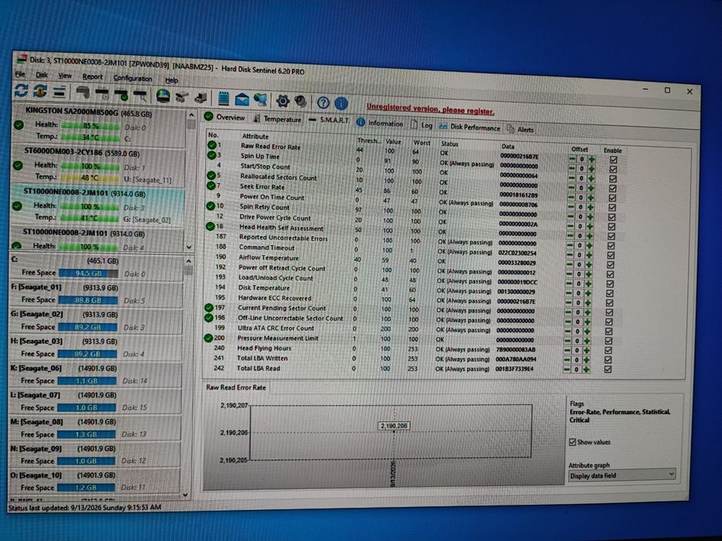722x541 pixels.
Task: Click green check icon beside Spin Retry Count
Action: click(x=210, y=206)
